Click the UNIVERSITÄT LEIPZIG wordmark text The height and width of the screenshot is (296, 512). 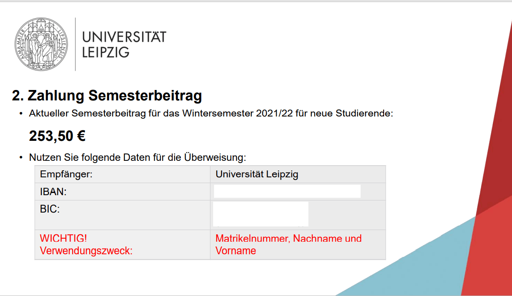[124, 45]
